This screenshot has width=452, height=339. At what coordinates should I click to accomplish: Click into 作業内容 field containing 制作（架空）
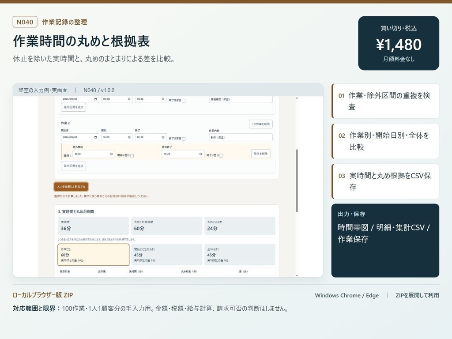pyautogui.click(x=241, y=137)
